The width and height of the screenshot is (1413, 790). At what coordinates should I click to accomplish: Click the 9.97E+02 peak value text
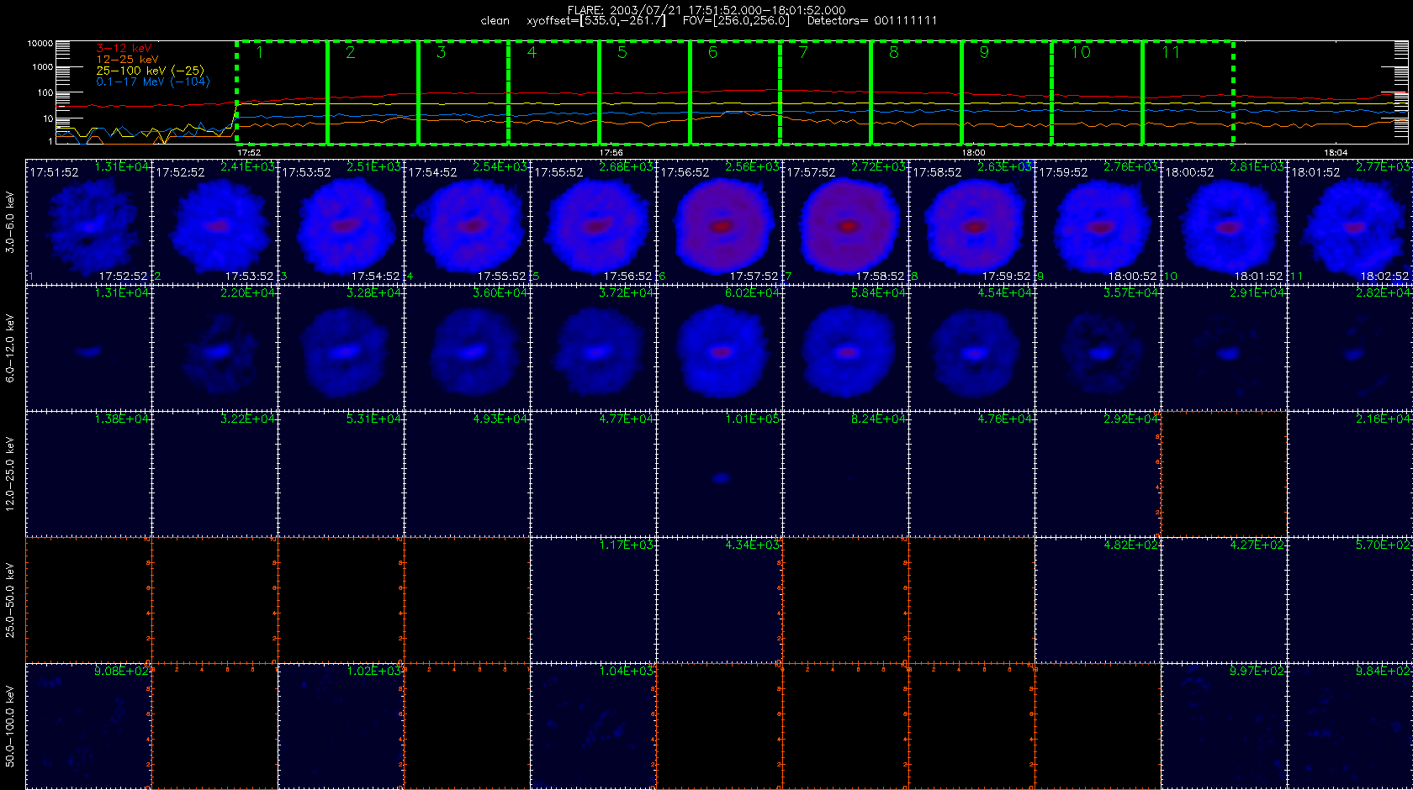click(1257, 671)
